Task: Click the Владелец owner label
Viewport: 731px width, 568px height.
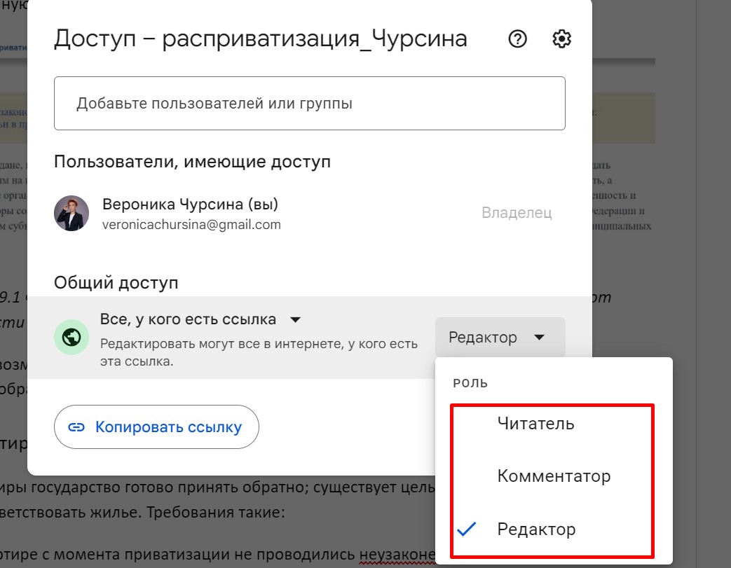Action: pos(517,213)
